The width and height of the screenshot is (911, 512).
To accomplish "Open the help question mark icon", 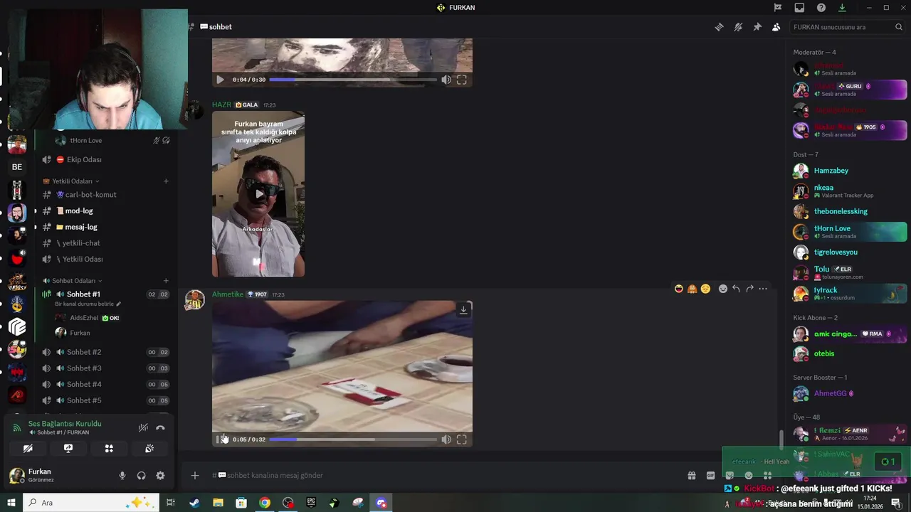I will (x=821, y=8).
